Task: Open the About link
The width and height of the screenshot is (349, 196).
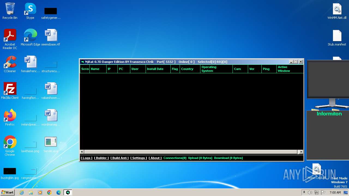Action: coord(155,158)
